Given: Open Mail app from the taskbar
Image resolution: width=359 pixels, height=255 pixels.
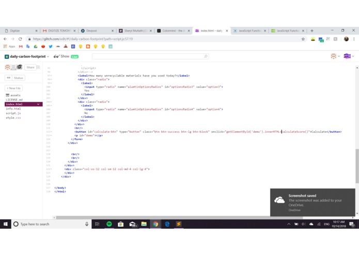Looking at the screenshot, I should pos(133,224).
